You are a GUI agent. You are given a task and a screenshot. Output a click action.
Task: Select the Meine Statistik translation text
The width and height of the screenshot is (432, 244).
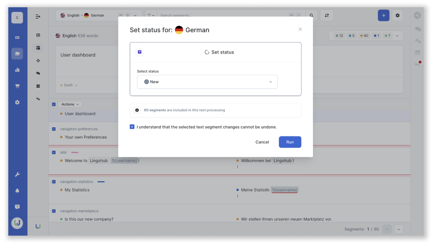tap(255, 189)
